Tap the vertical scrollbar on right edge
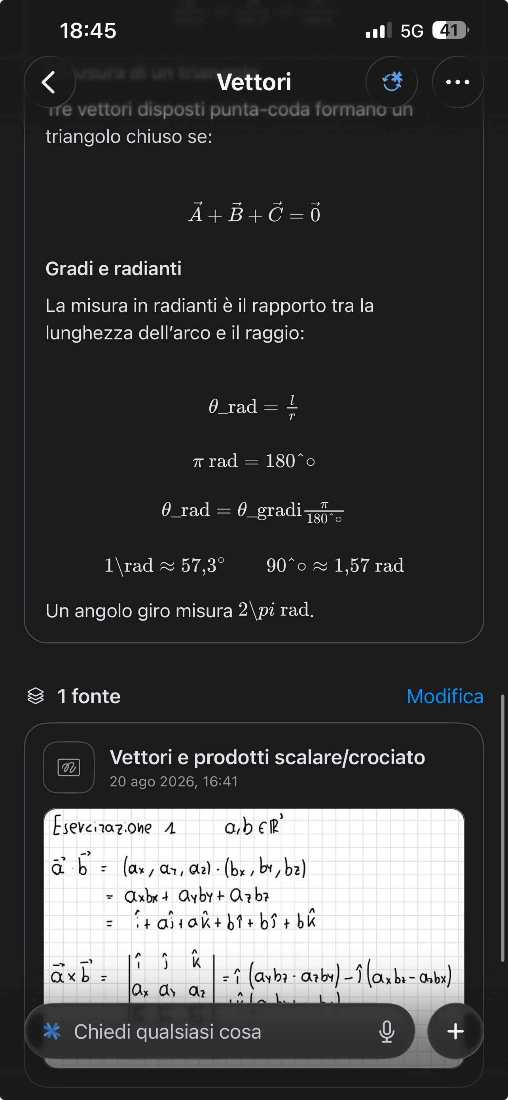This screenshot has width=508, height=1100. coord(503,828)
